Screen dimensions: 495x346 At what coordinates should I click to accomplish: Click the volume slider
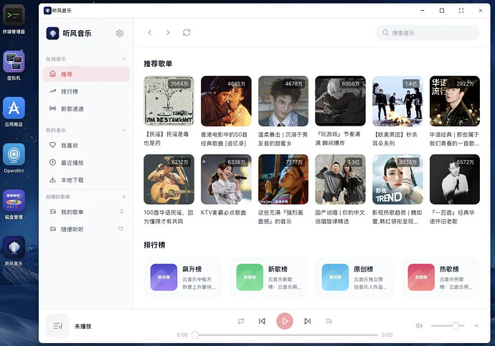[446, 325]
